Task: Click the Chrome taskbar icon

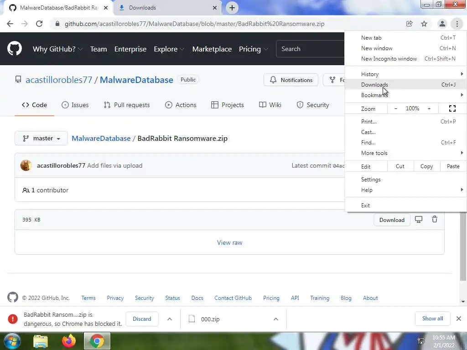Action: (97, 341)
